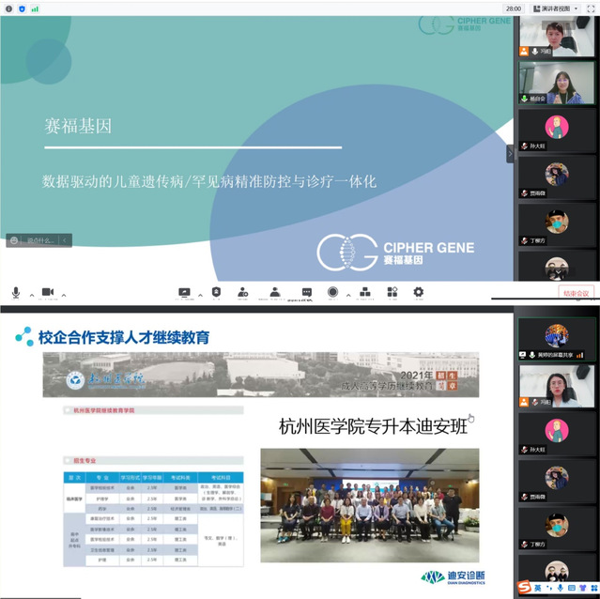Select 孙大旺 tile in lower window
The height and width of the screenshot is (599, 600).
pyautogui.click(x=557, y=435)
